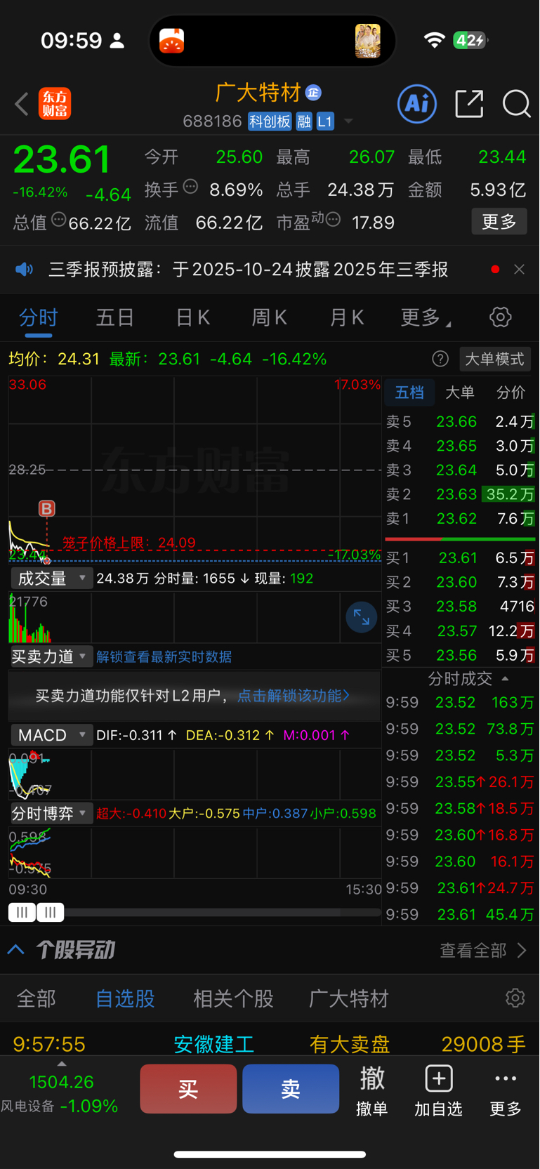Open the search magnifier icon
The image size is (540, 1169).
[516, 104]
